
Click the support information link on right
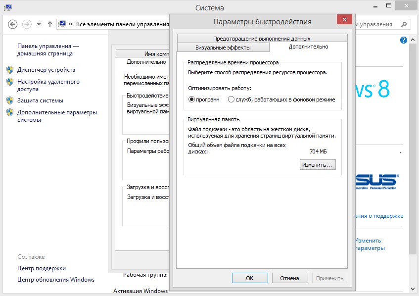coord(379,216)
